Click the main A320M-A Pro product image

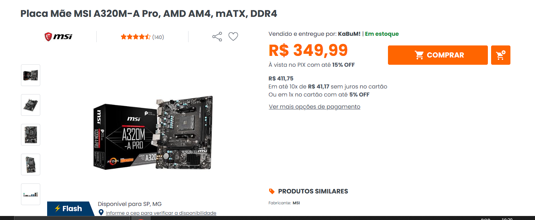click(x=153, y=133)
